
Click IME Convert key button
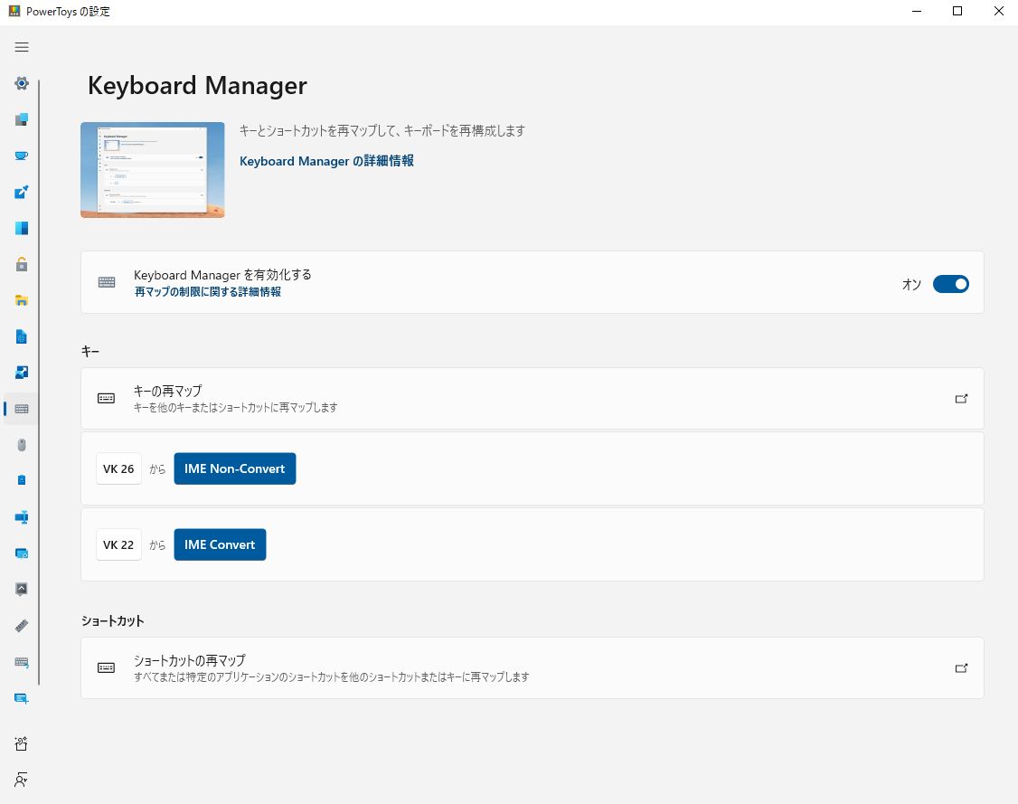pyautogui.click(x=220, y=544)
